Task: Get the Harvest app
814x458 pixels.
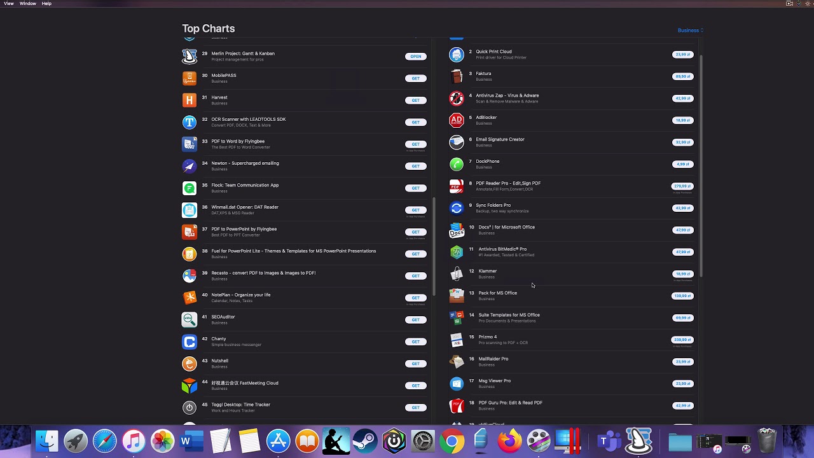Action: click(415, 101)
